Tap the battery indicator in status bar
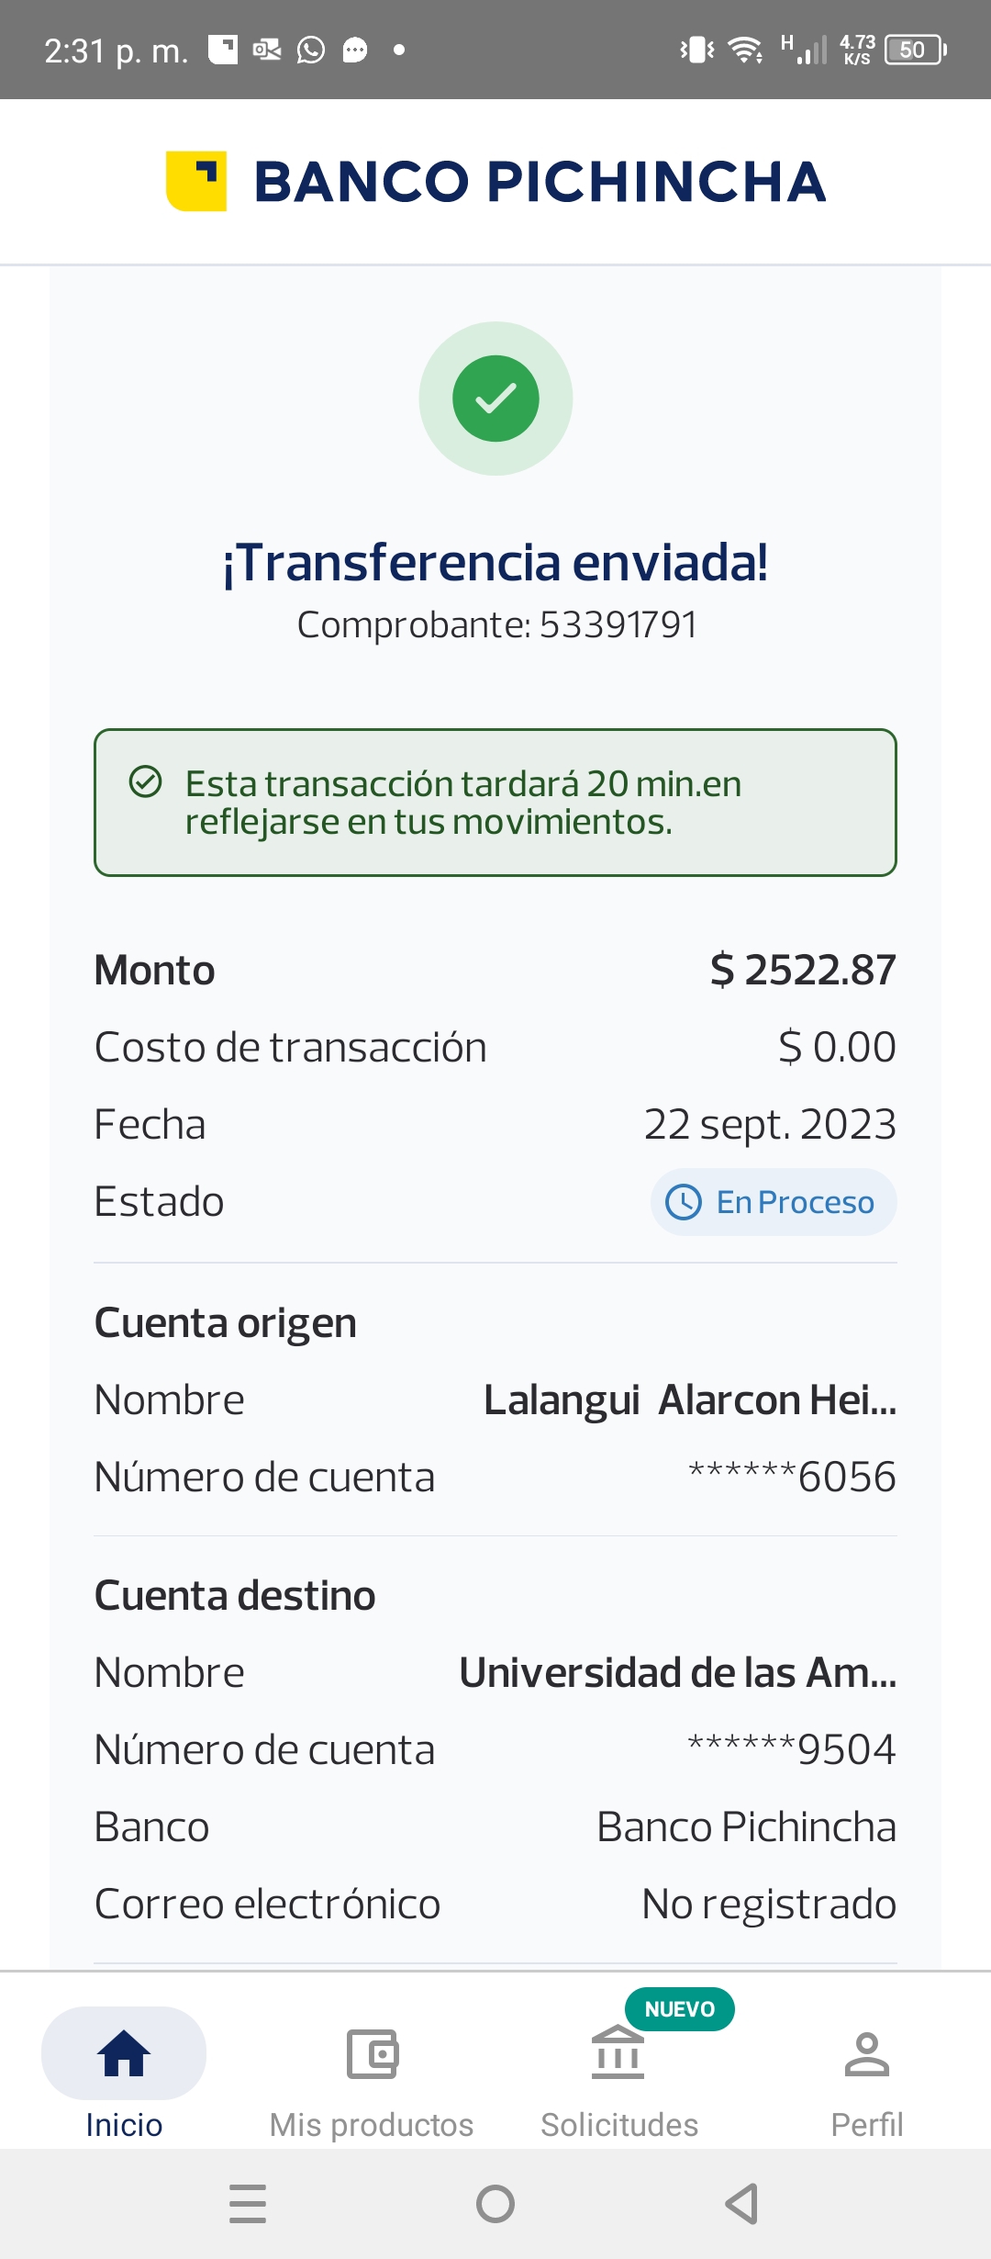Viewport: 991px width, 2259px height. point(915,50)
